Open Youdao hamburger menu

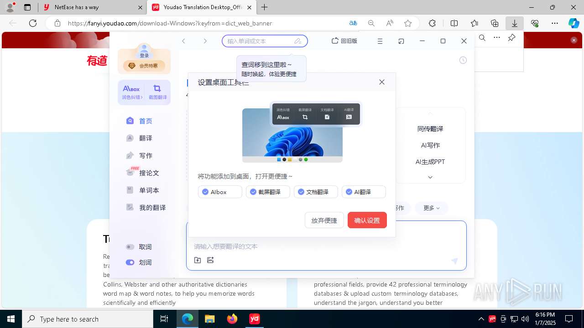tap(380, 41)
